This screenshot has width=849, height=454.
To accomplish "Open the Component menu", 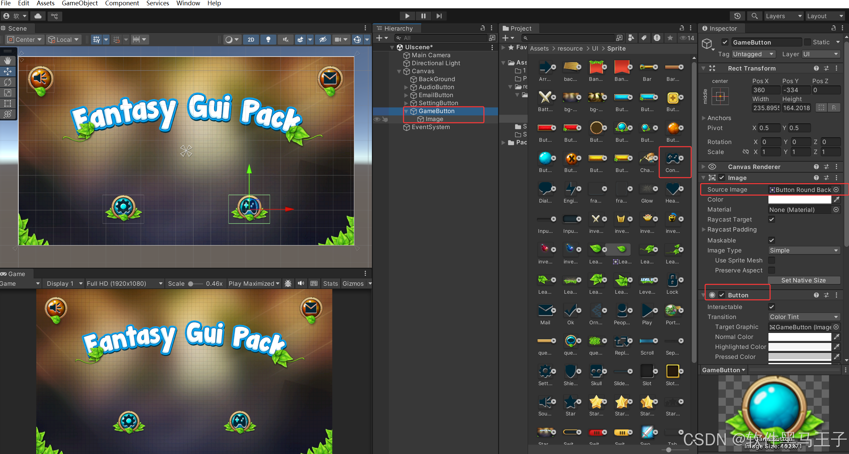I will (x=122, y=3).
